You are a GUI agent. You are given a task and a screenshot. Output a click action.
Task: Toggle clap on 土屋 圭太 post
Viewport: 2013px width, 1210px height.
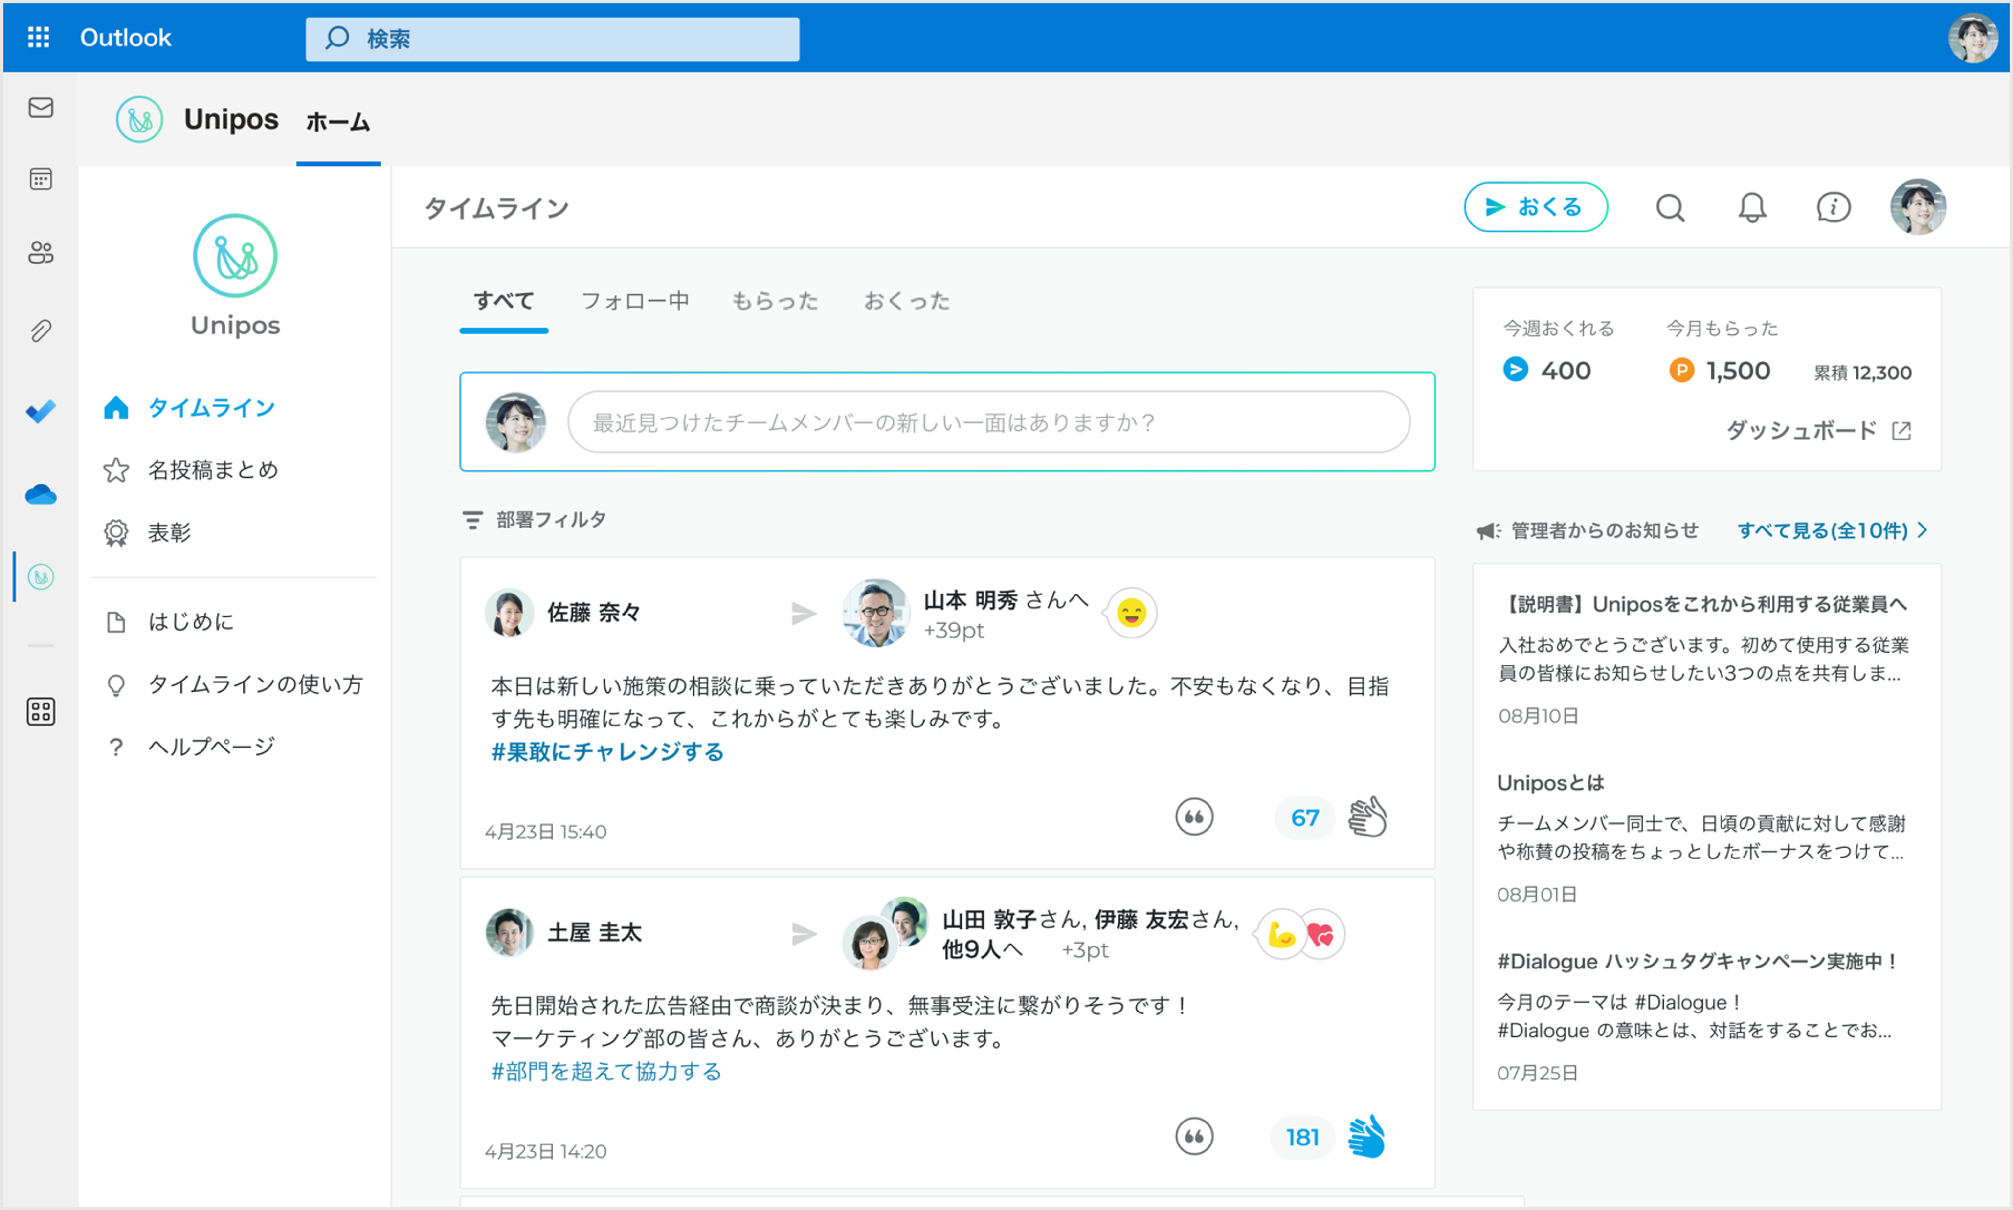pos(1367,1137)
